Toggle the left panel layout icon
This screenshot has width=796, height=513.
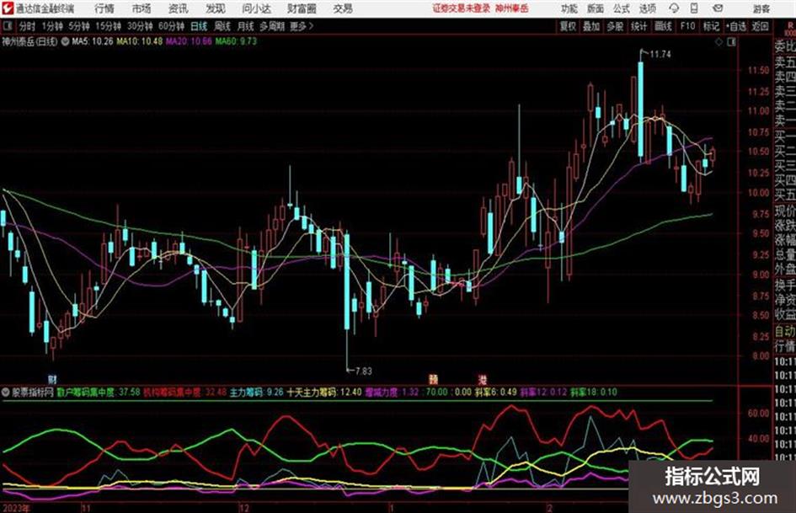click(x=7, y=26)
